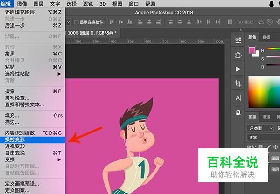This screenshot has width=280, height=194.
Task: Pick a color in the color field
Action: click(x=264, y=91)
